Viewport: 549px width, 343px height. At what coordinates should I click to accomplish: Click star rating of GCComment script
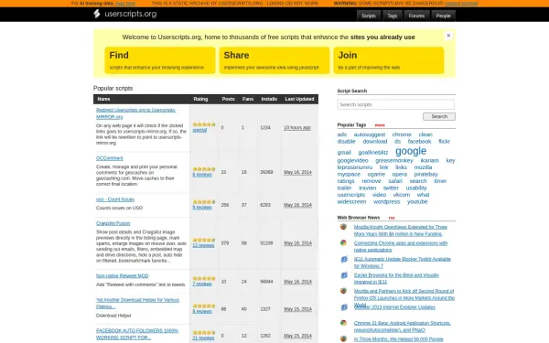click(204, 168)
